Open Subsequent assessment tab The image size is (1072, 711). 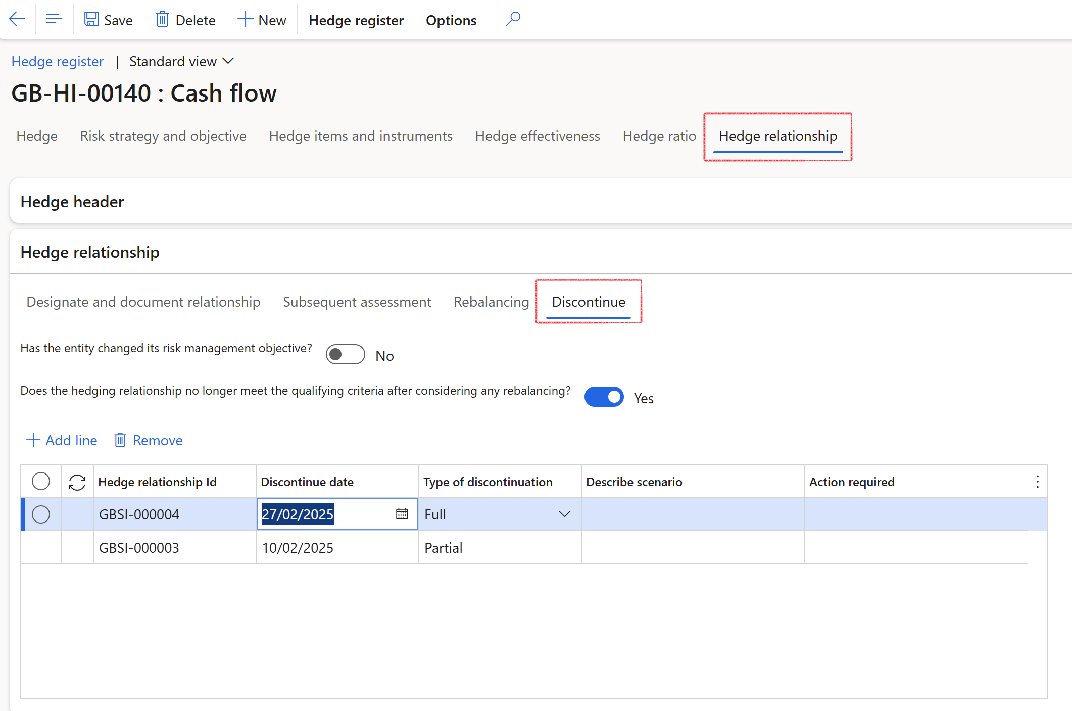[357, 302]
